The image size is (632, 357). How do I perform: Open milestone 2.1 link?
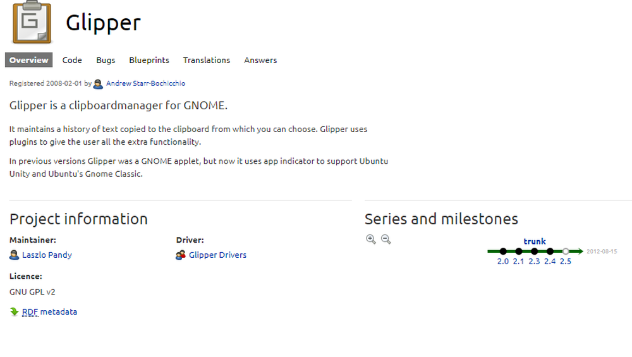tap(518, 262)
